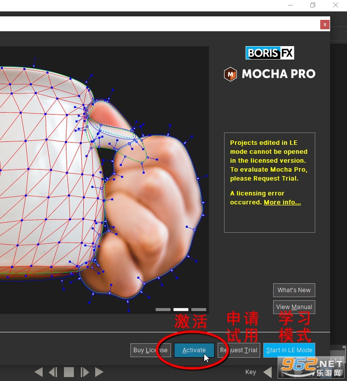This screenshot has height=381, width=347.
Task: Close the Mocha Pro splash dialog
Action: coord(325,24)
